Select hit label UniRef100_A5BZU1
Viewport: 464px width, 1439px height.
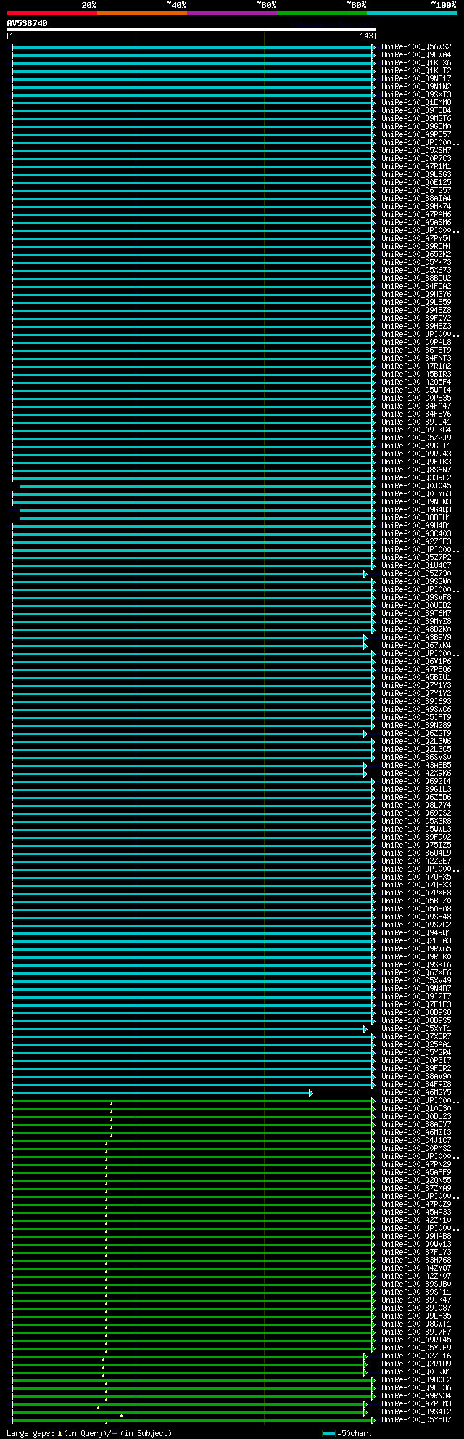pos(416,678)
